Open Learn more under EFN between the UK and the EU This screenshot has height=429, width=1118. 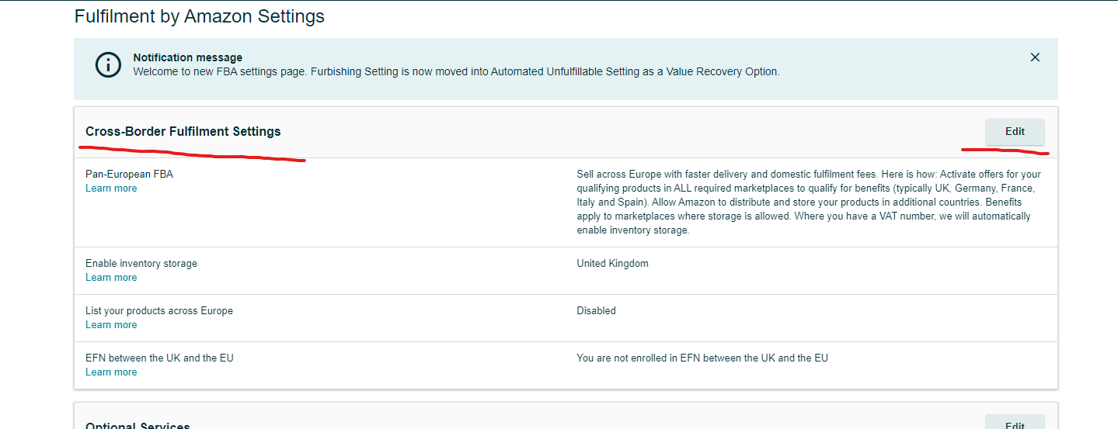pos(111,372)
